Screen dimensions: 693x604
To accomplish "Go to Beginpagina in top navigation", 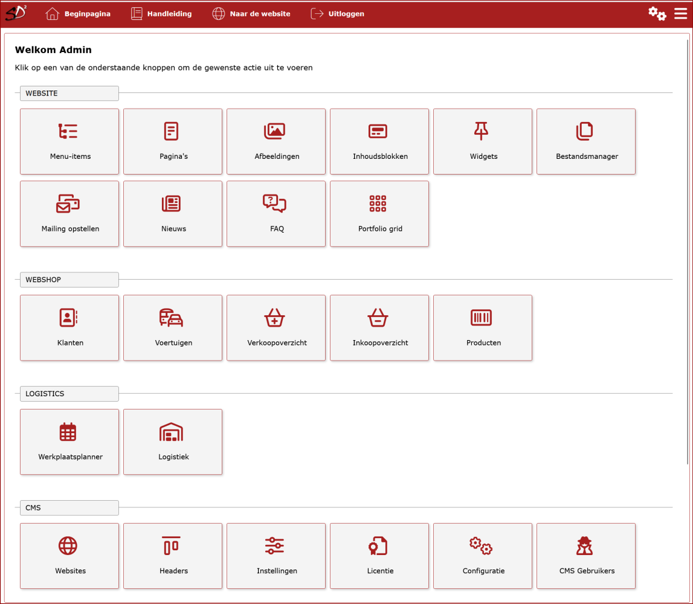I will coord(79,14).
